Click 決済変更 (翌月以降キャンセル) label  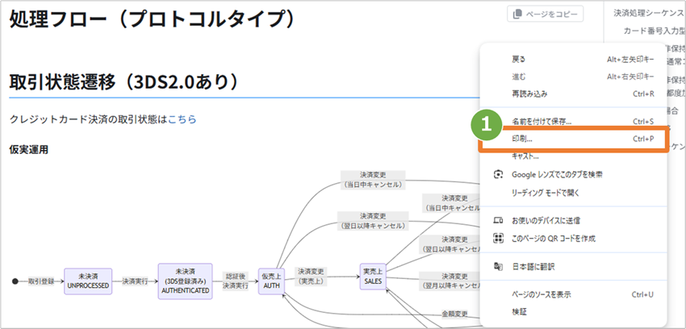point(450,281)
